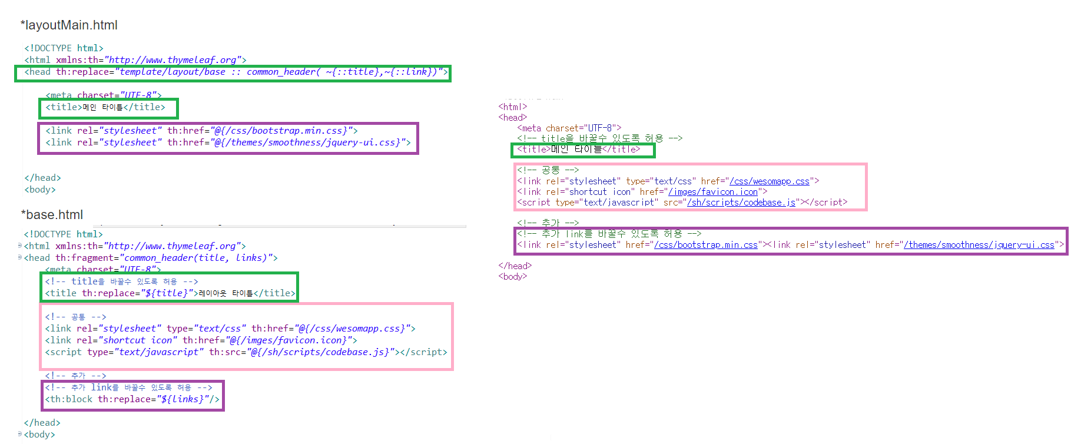Click the '추가' comment in rendered output
The height and width of the screenshot is (444, 1071).
click(x=548, y=224)
